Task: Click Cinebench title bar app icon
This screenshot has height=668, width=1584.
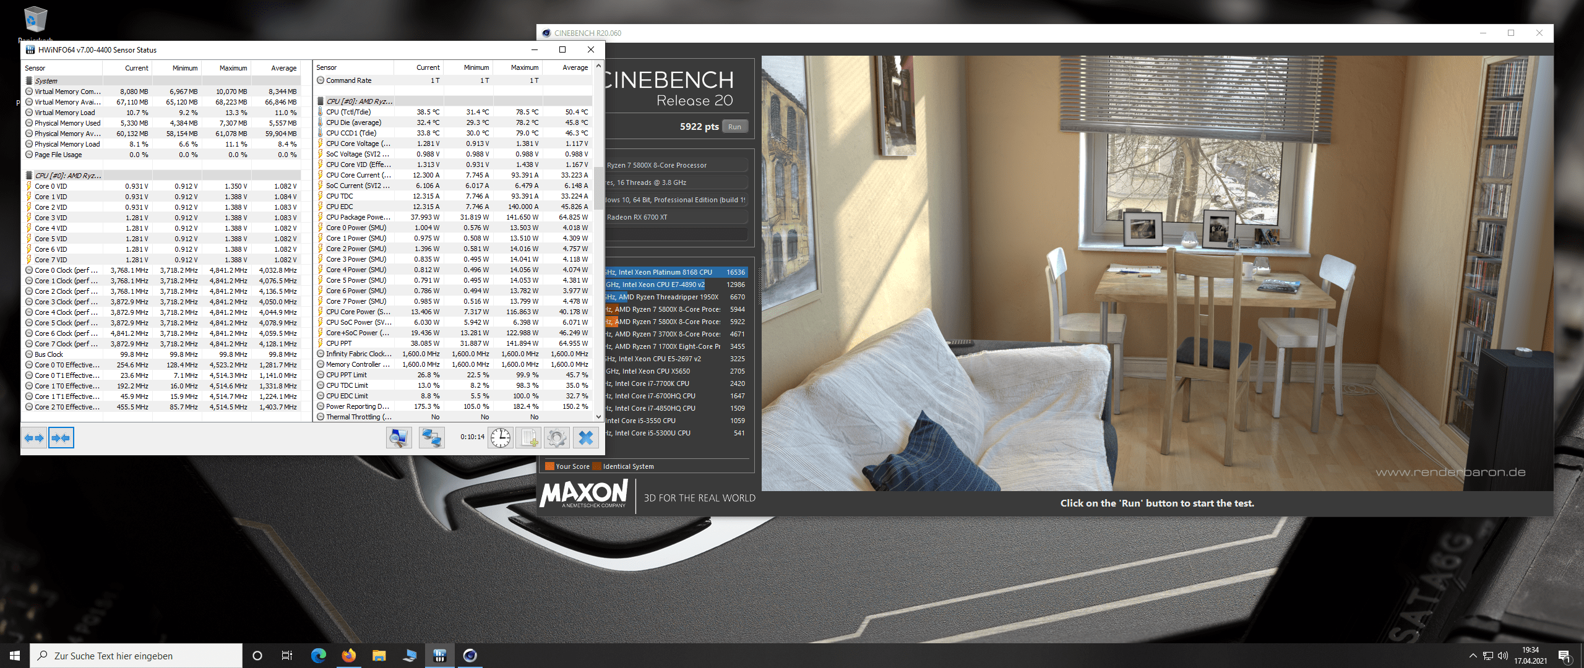Action: (546, 33)
